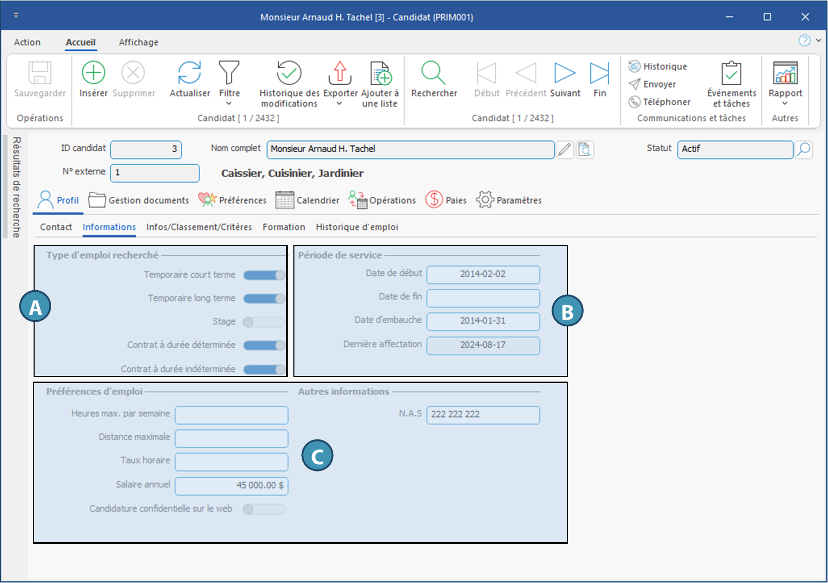Open Événements et tâches
This screenshot has width=828, height=583.
click(x=731, y=73)
